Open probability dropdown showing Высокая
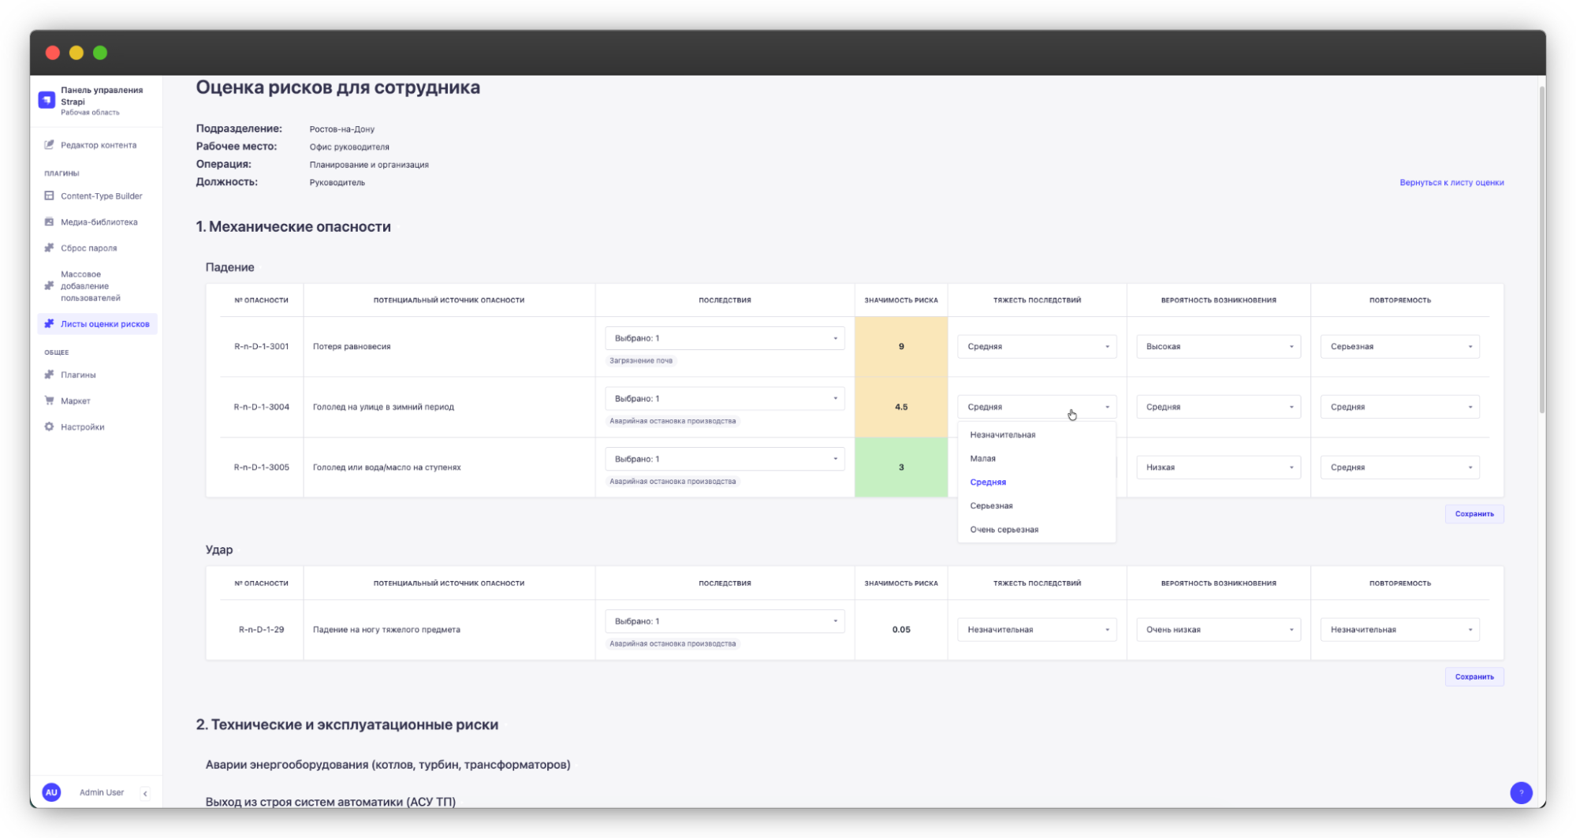 pos(1217,346)
